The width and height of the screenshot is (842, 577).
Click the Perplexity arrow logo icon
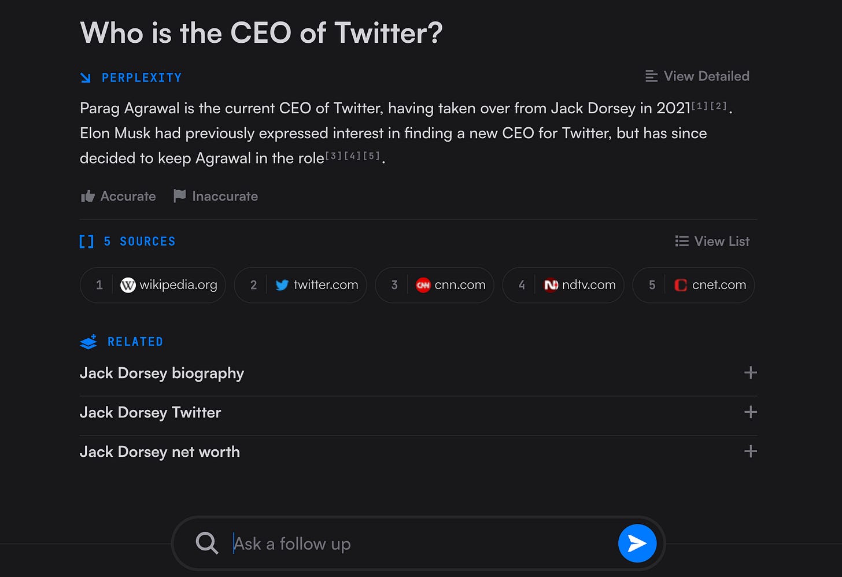(x=86, y=77)
